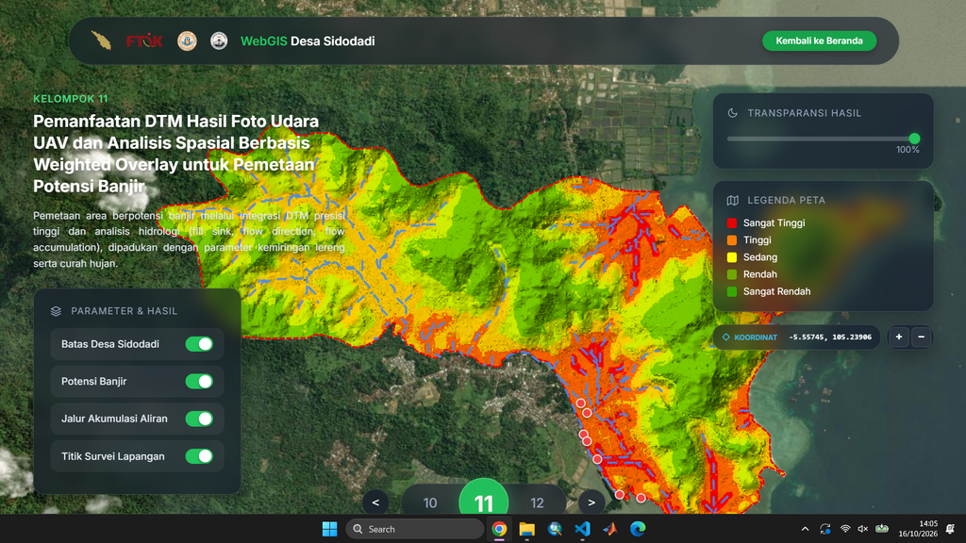
Task: Go to next group with right arrow
Action: 591,502
